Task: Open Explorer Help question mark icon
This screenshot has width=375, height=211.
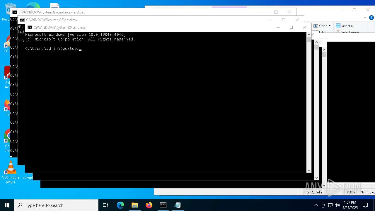Action: 371,18
